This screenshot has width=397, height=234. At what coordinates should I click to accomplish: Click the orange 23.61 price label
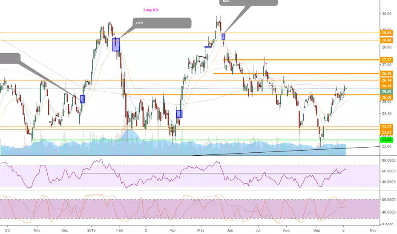(x=386, y=133)
